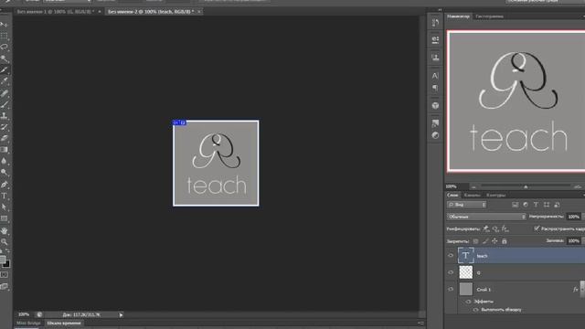Switch to the Контуры tab
This screenshot has width=585, height=329.
pyautogui.click(x=495, y=195)
